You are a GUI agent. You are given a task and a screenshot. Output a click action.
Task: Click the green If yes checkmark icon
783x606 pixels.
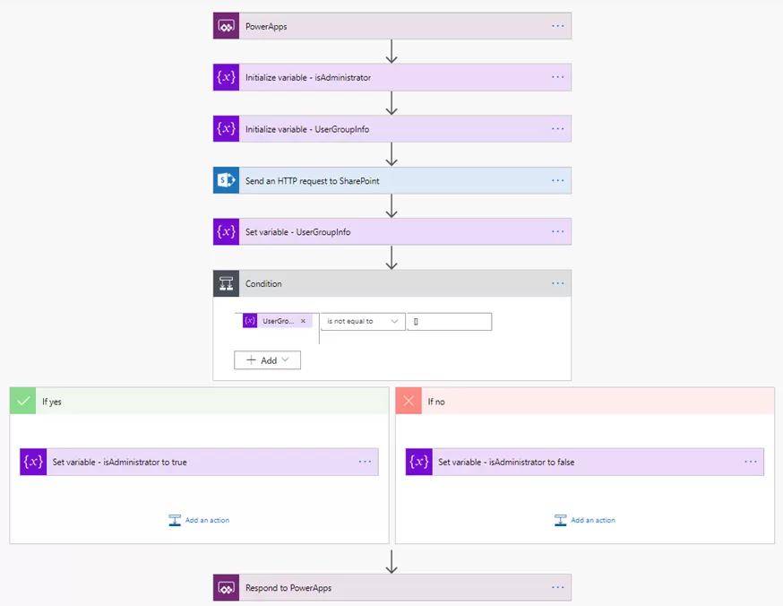[x=22, y=401]
